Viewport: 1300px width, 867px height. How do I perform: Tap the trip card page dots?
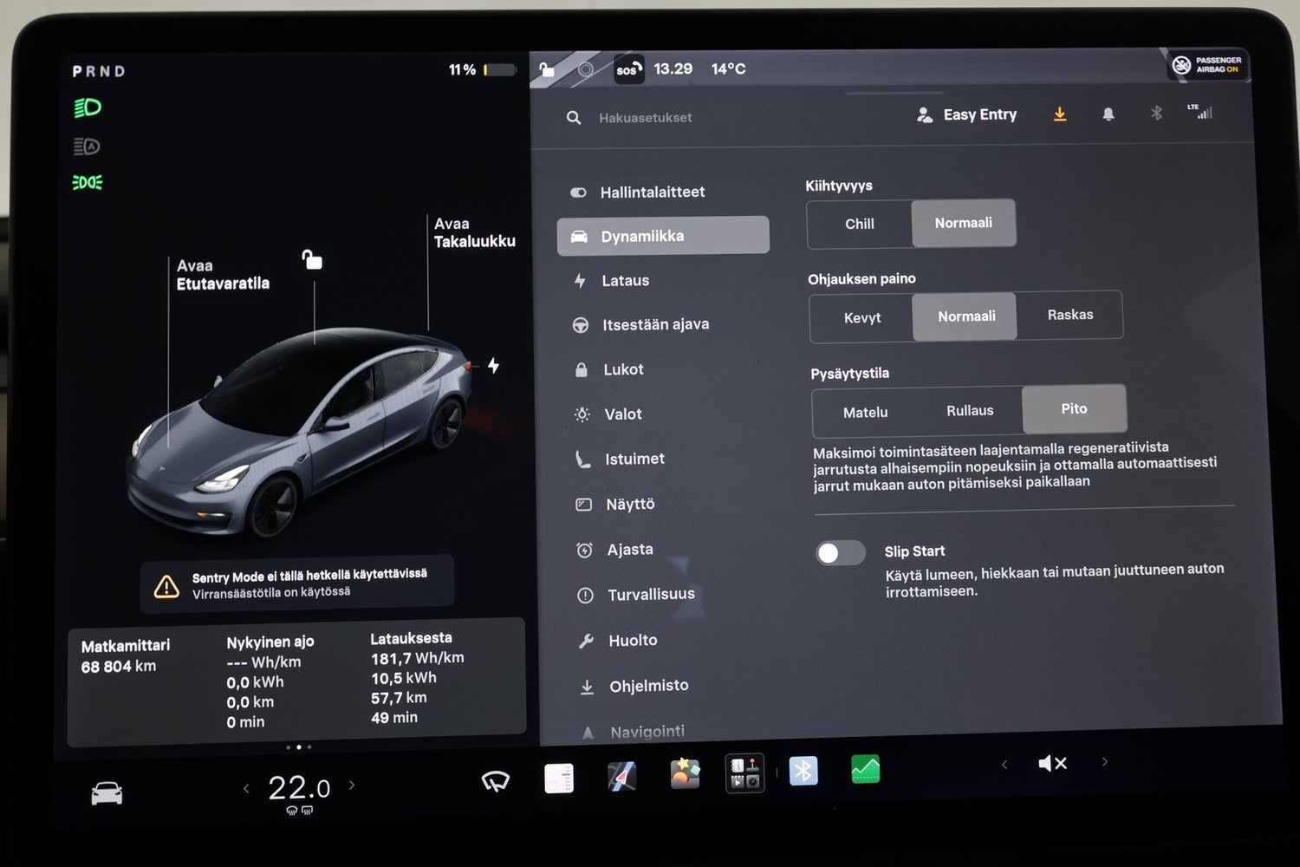298,746
